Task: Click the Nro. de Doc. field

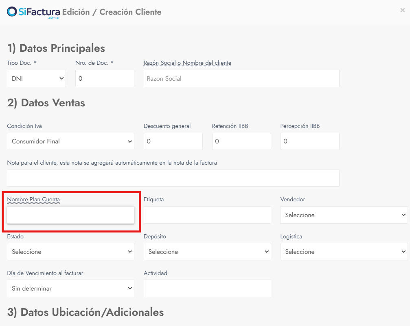Action: (105, 78)
